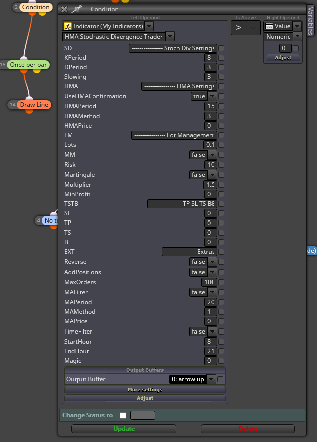
Task: Click the indicator function icon beside Indicator (My Indicators)
Action: 68,26
